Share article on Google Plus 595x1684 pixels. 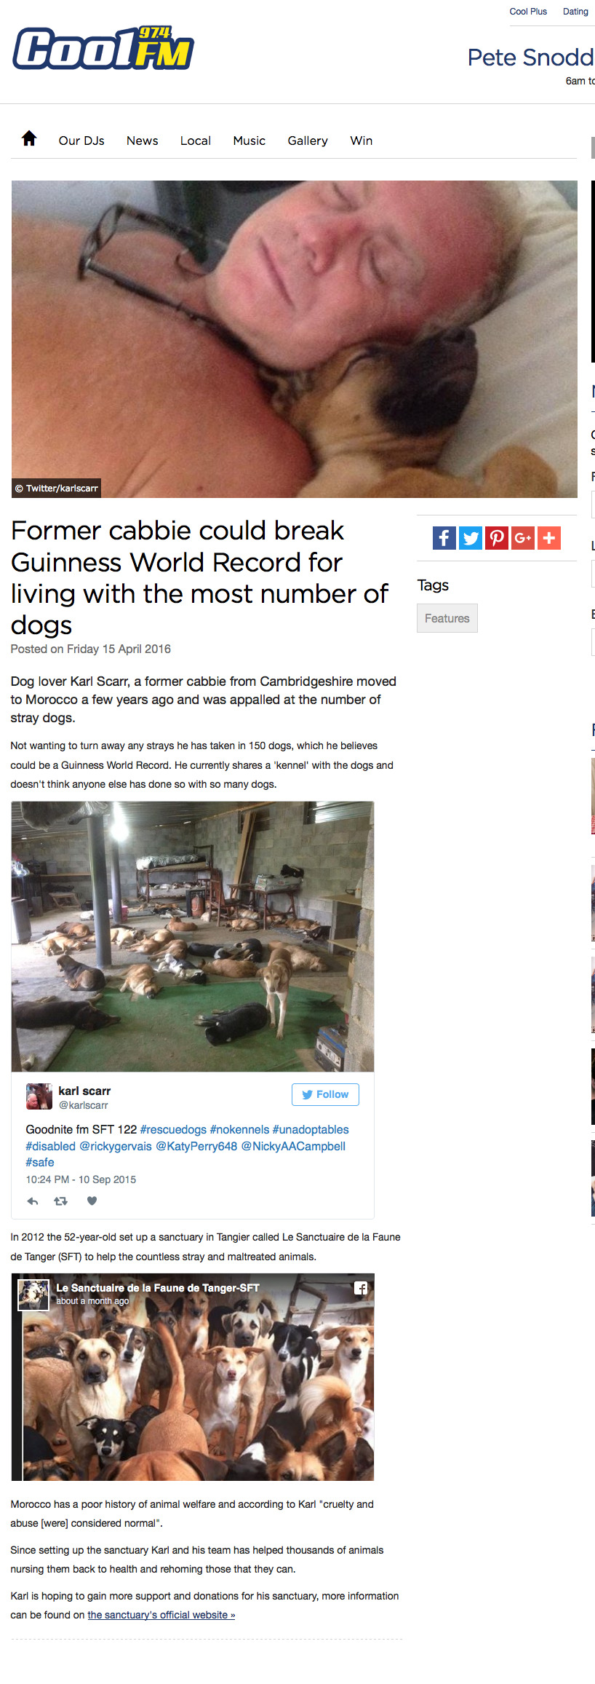(x=523, y=538)
